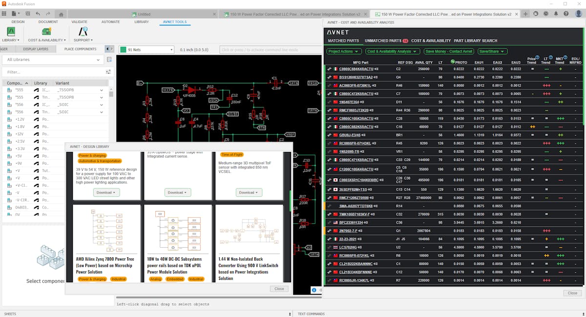Click the C0805C684K4RACTU part link
Image resolution: width=586 pixels, height=317 pixels.
(356, 69)
